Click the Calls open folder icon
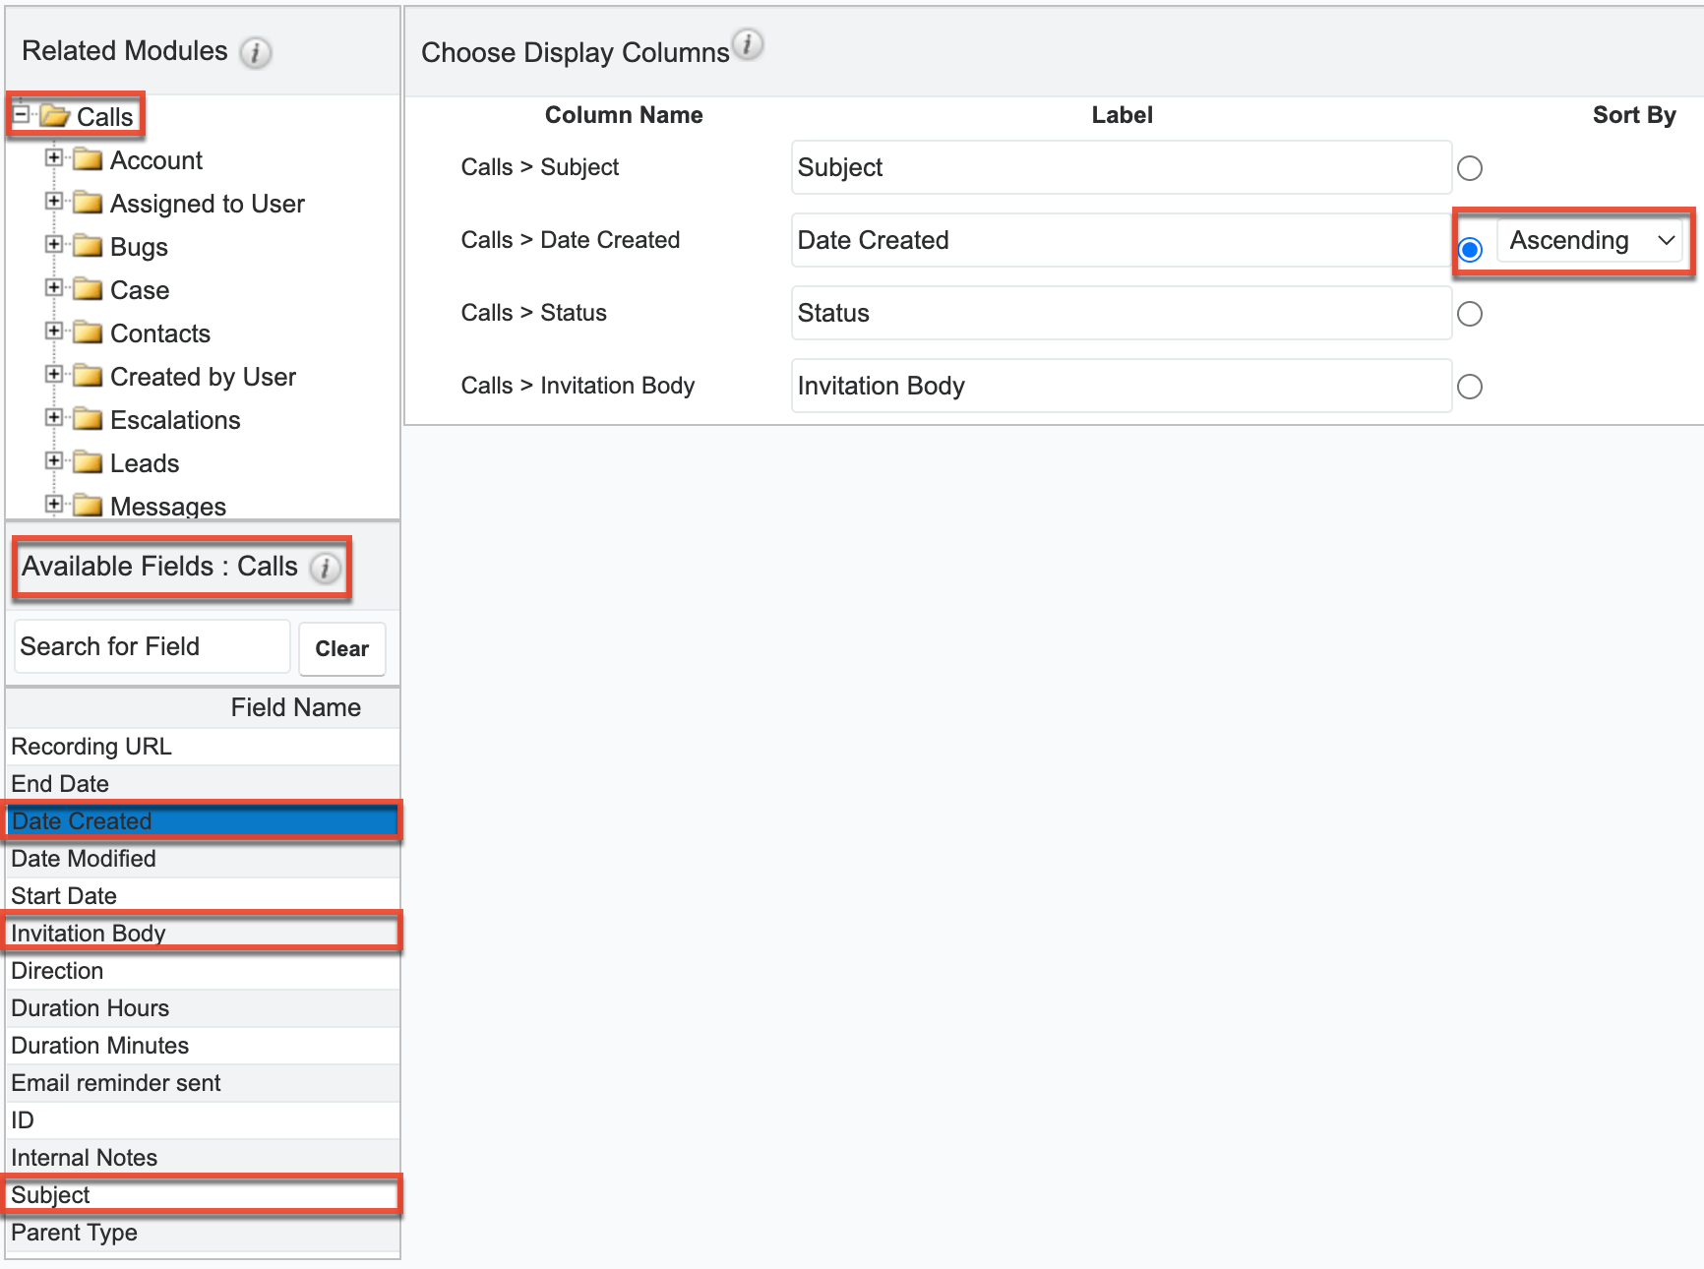 click(55, 116)
